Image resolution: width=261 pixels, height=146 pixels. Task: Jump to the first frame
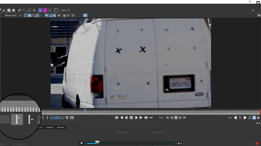pyautogui.click(x=116, y=117)
